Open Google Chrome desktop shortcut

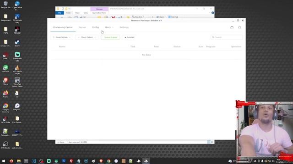click(x=5, y=108)
